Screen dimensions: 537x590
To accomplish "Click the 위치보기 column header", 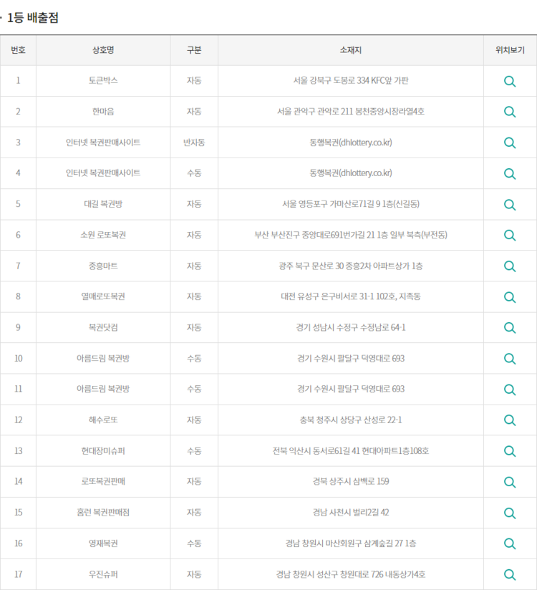I will coord(510,50).
